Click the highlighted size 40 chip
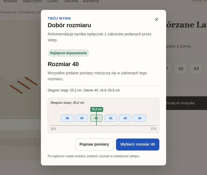The image size is (207, 175). (x=96, y=118)
